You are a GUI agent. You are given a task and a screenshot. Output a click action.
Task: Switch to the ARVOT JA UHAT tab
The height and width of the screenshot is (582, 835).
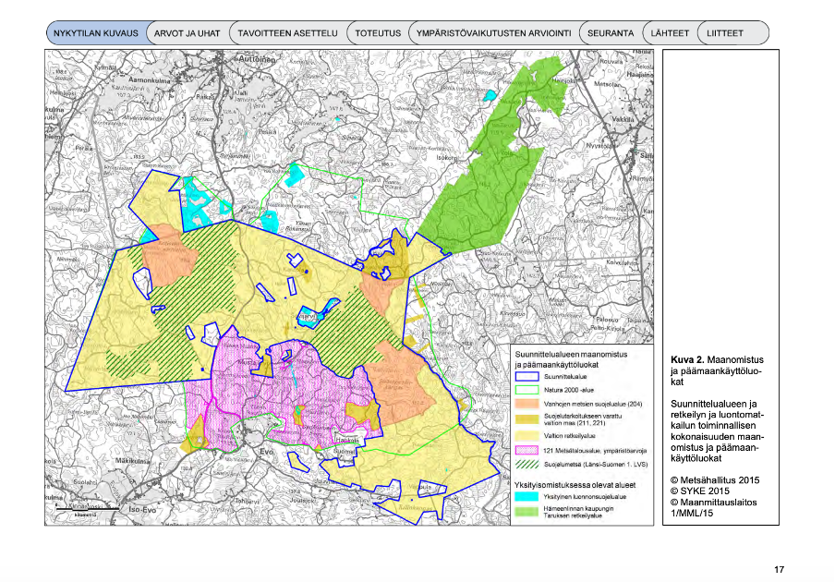point(187,33)
